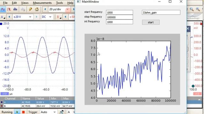Click the Min column header
The width and height of the screenshot is (204, 114).
point(56,98)
